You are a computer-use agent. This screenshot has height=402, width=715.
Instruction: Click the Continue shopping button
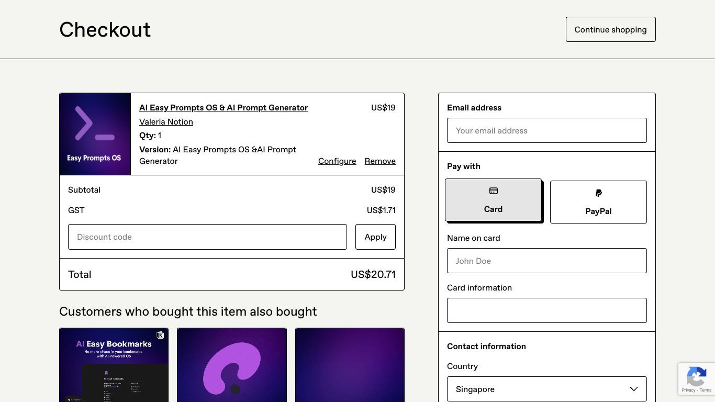610,29
